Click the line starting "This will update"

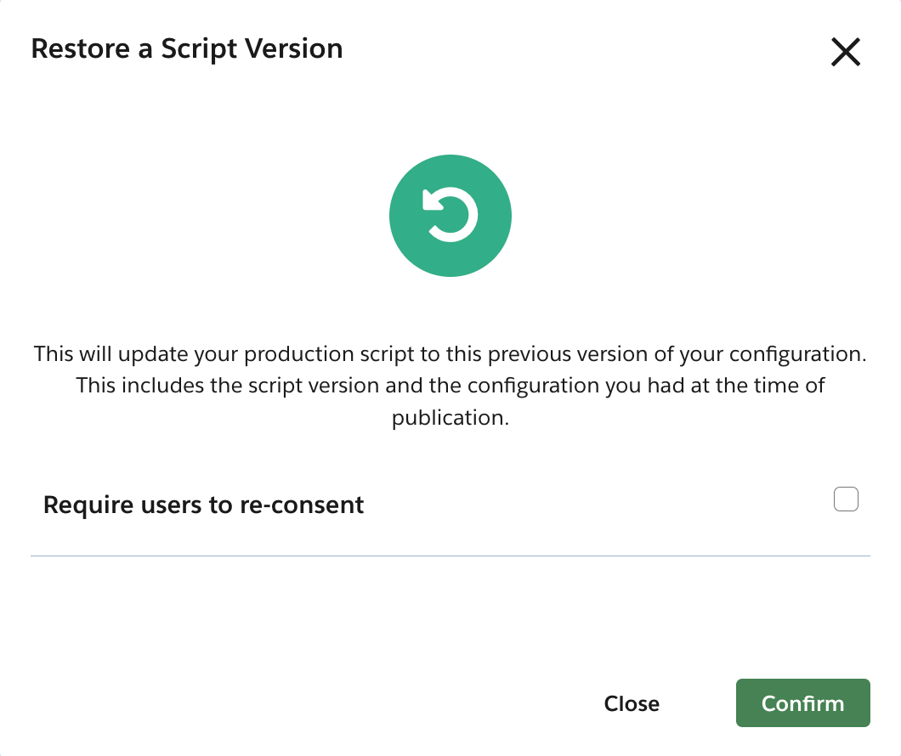pos(450,353)
